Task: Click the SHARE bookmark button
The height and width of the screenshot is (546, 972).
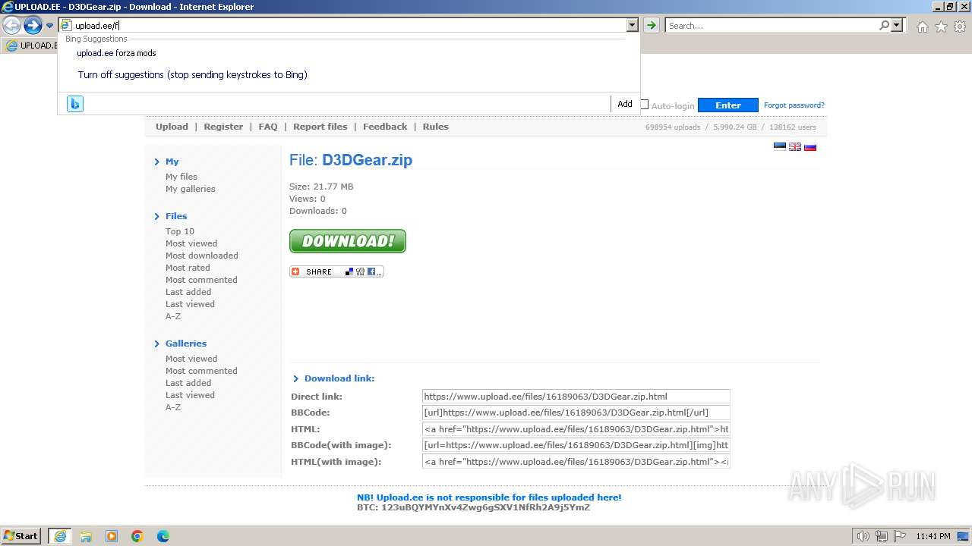Action: click(x=336, y=271)
